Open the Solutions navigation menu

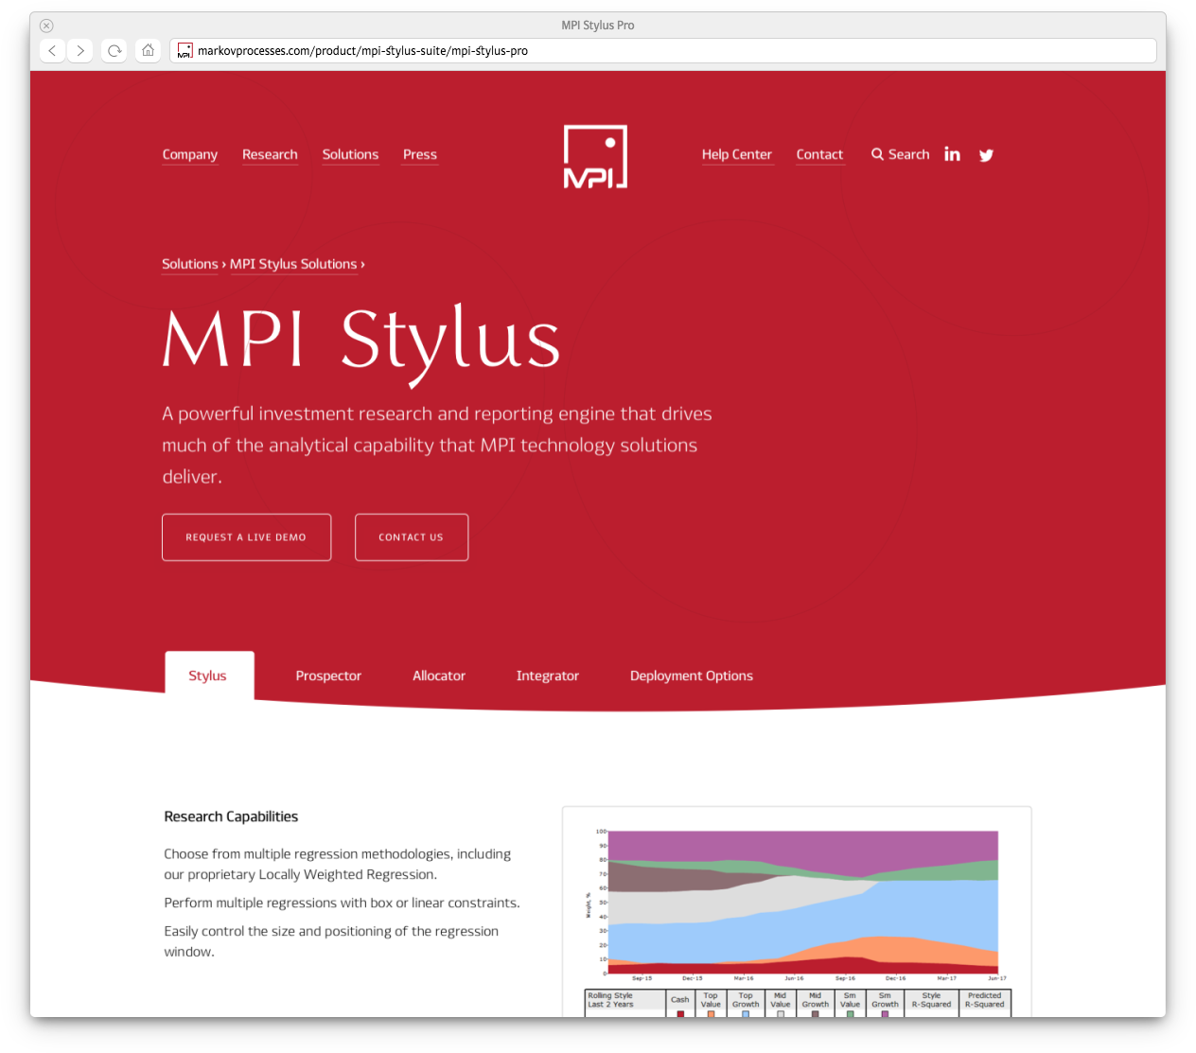click(350, 154)
